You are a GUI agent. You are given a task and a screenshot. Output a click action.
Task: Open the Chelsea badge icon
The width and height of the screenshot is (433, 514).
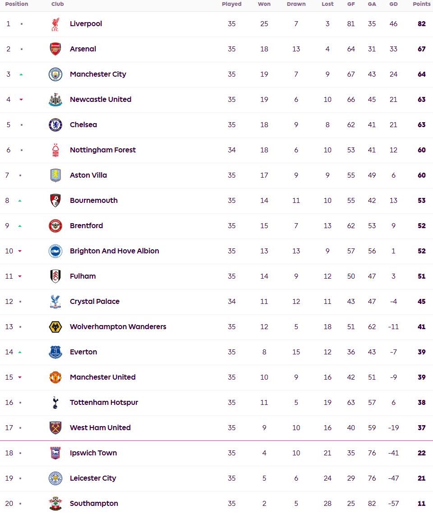[x=55, y=125]
